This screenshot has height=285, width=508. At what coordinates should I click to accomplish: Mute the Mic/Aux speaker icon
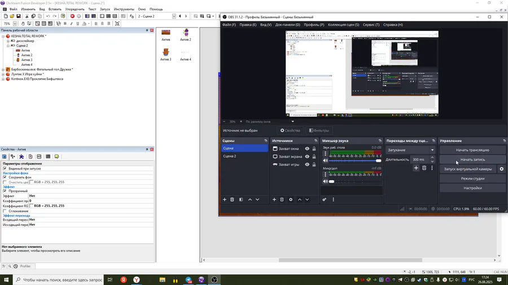[325, 181]
